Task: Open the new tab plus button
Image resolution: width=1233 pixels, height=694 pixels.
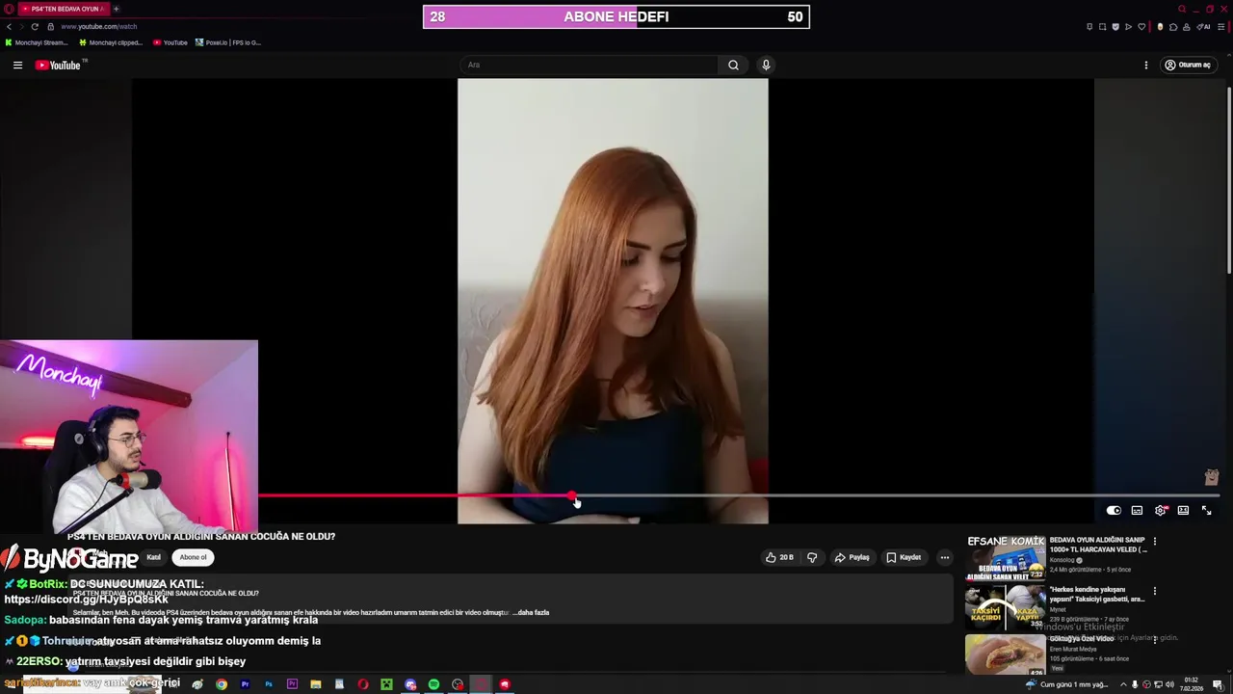Action: point(116,9)
